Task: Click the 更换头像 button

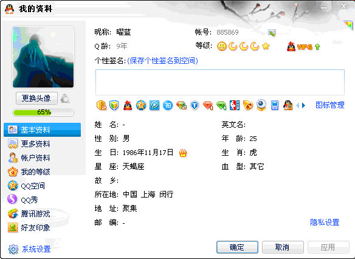Action: click(36, 98)
